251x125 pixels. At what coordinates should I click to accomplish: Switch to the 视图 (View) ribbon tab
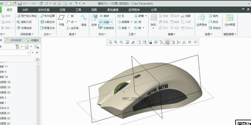pos(94,10)
